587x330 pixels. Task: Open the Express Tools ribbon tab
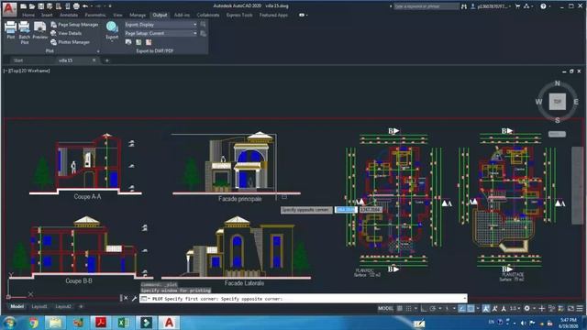pyautogui.click(x=239, y=16)
